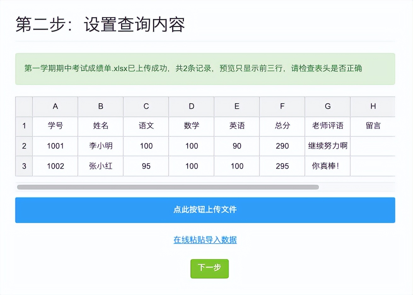Image resolution: width=413 pixels, height=295 pixels.
Task: Select column header A in the preview table
Action: 55,106
